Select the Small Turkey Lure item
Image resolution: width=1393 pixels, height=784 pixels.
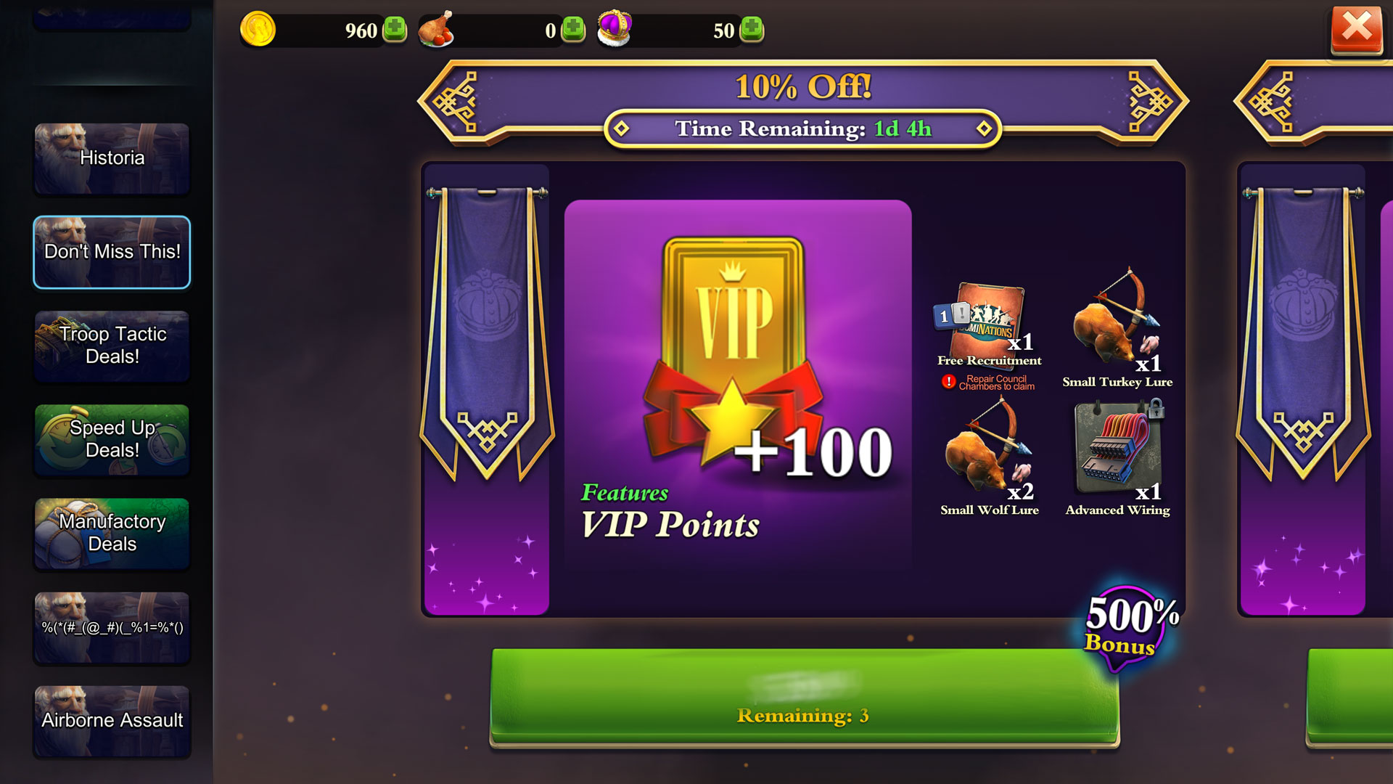click(1117, 328)
